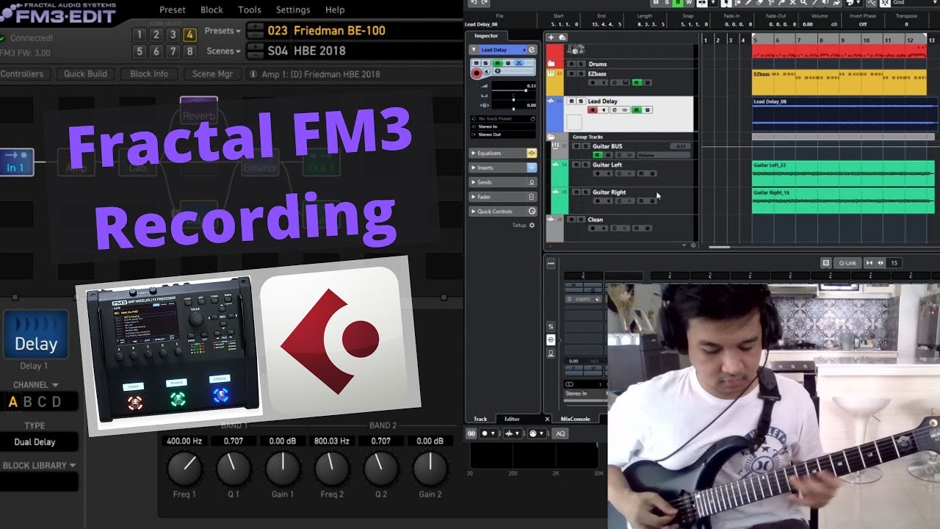This screenshot has width=940, height=529.
Task: Toggle Inspector record enable button
Action: click(x=477, y=73)
